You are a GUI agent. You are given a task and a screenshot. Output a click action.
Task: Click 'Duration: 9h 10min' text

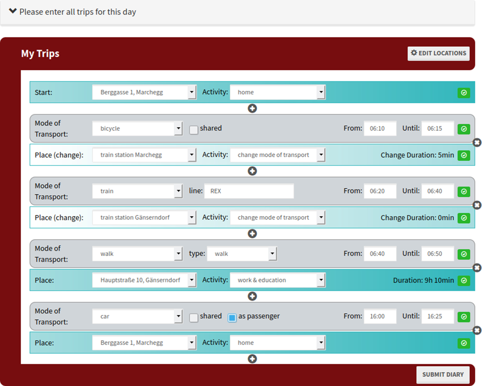point(423,281)
